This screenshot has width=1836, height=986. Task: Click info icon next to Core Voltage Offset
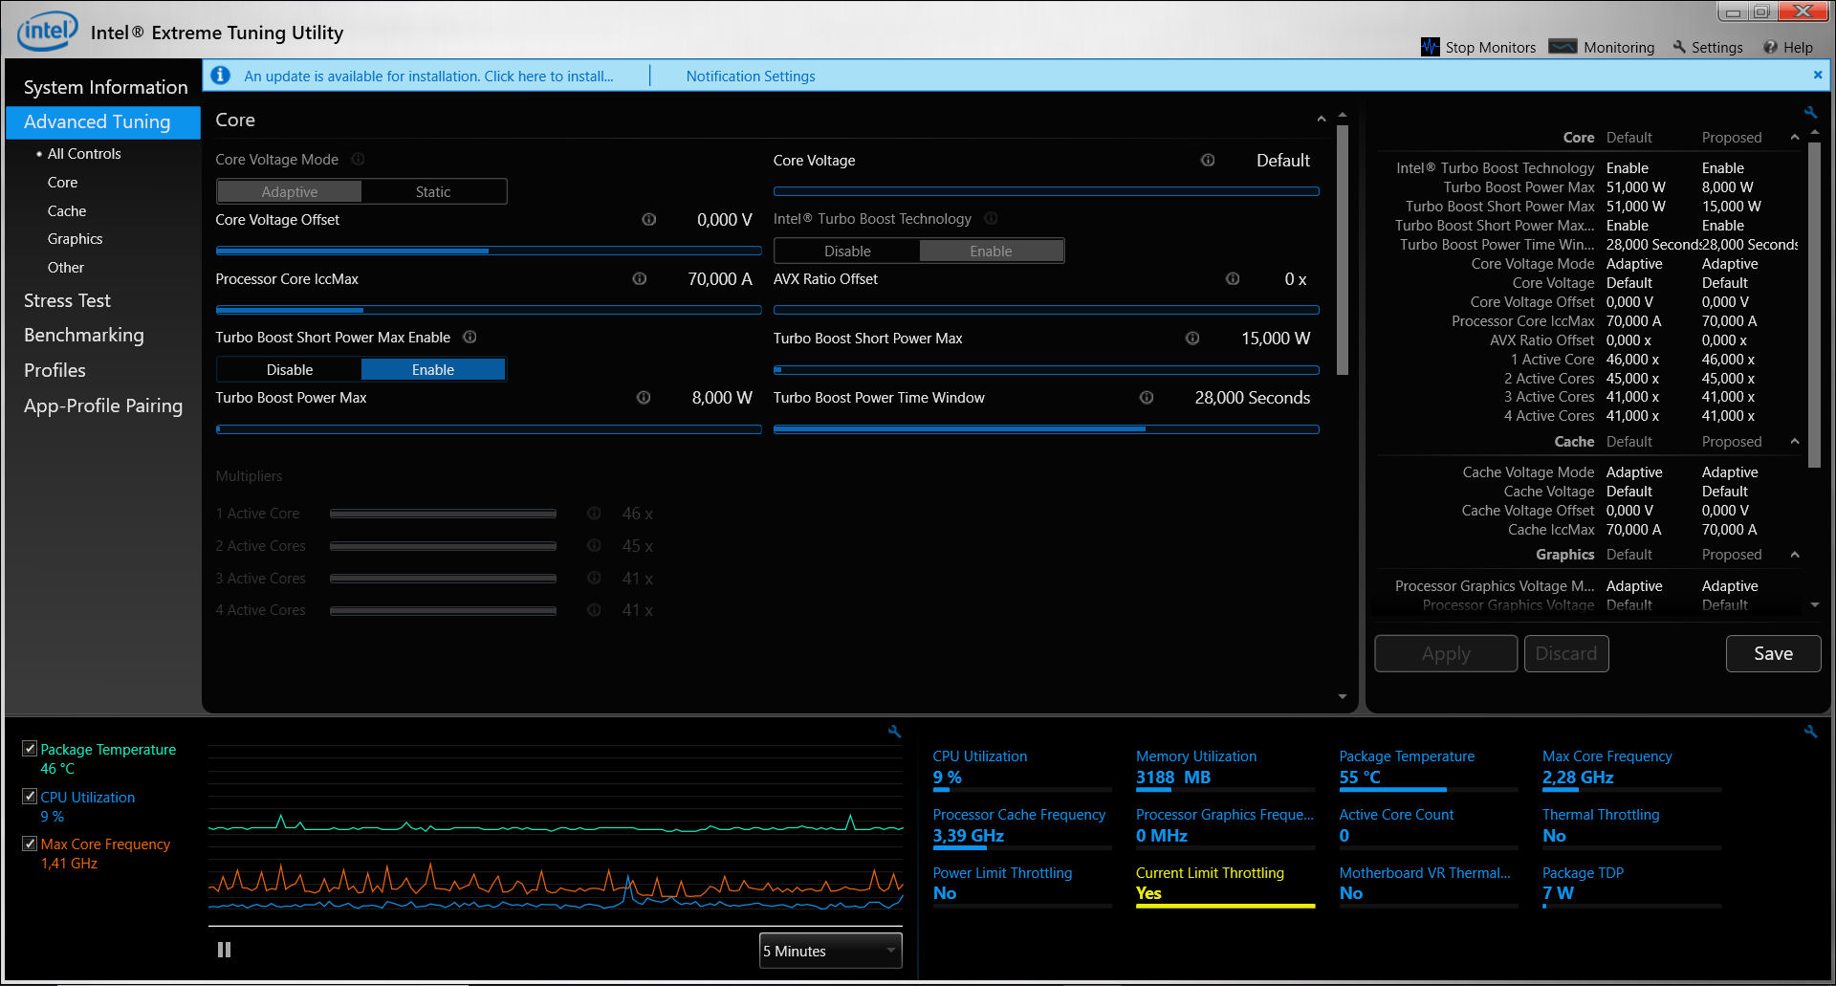pos(648,219)
